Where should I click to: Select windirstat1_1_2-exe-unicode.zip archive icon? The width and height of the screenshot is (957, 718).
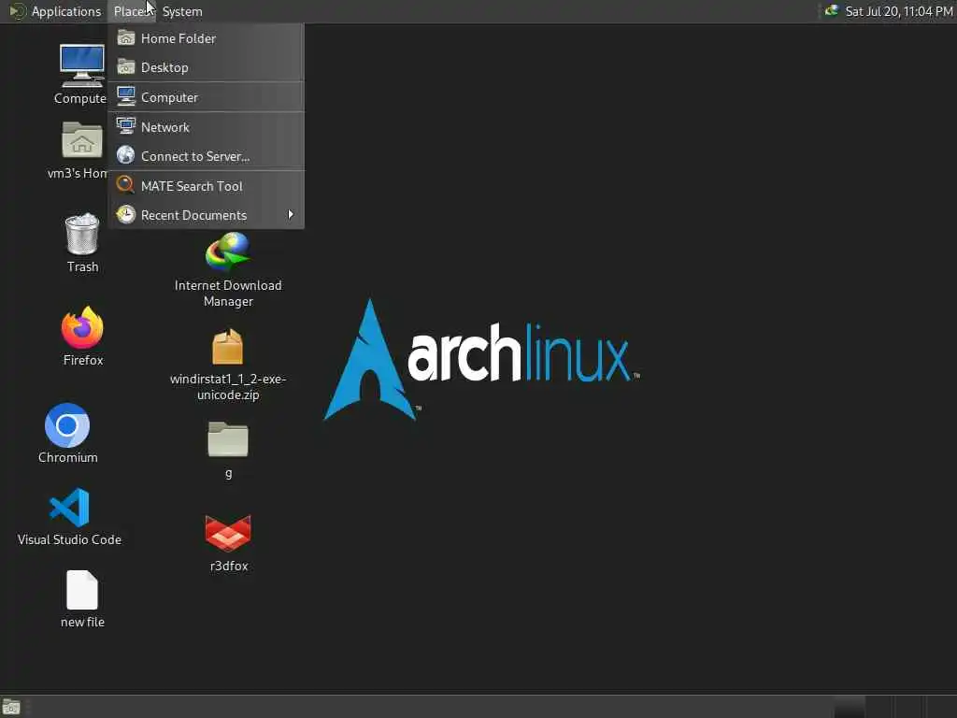point(228,346)
